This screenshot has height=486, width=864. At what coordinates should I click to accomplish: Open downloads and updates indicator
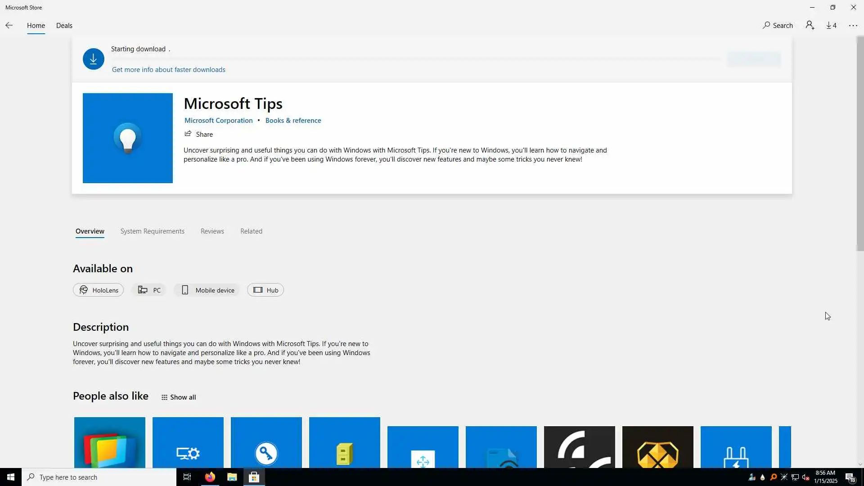point(831,26)
